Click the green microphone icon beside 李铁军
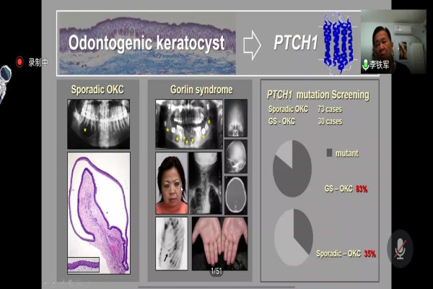The width and height of the screenshot is (433, 289). (366, 65)
